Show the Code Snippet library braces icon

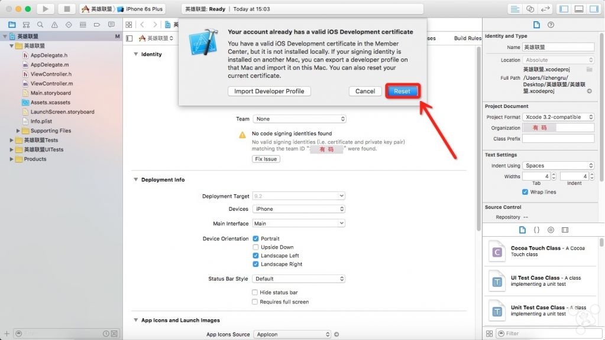(x=536, y=230)
